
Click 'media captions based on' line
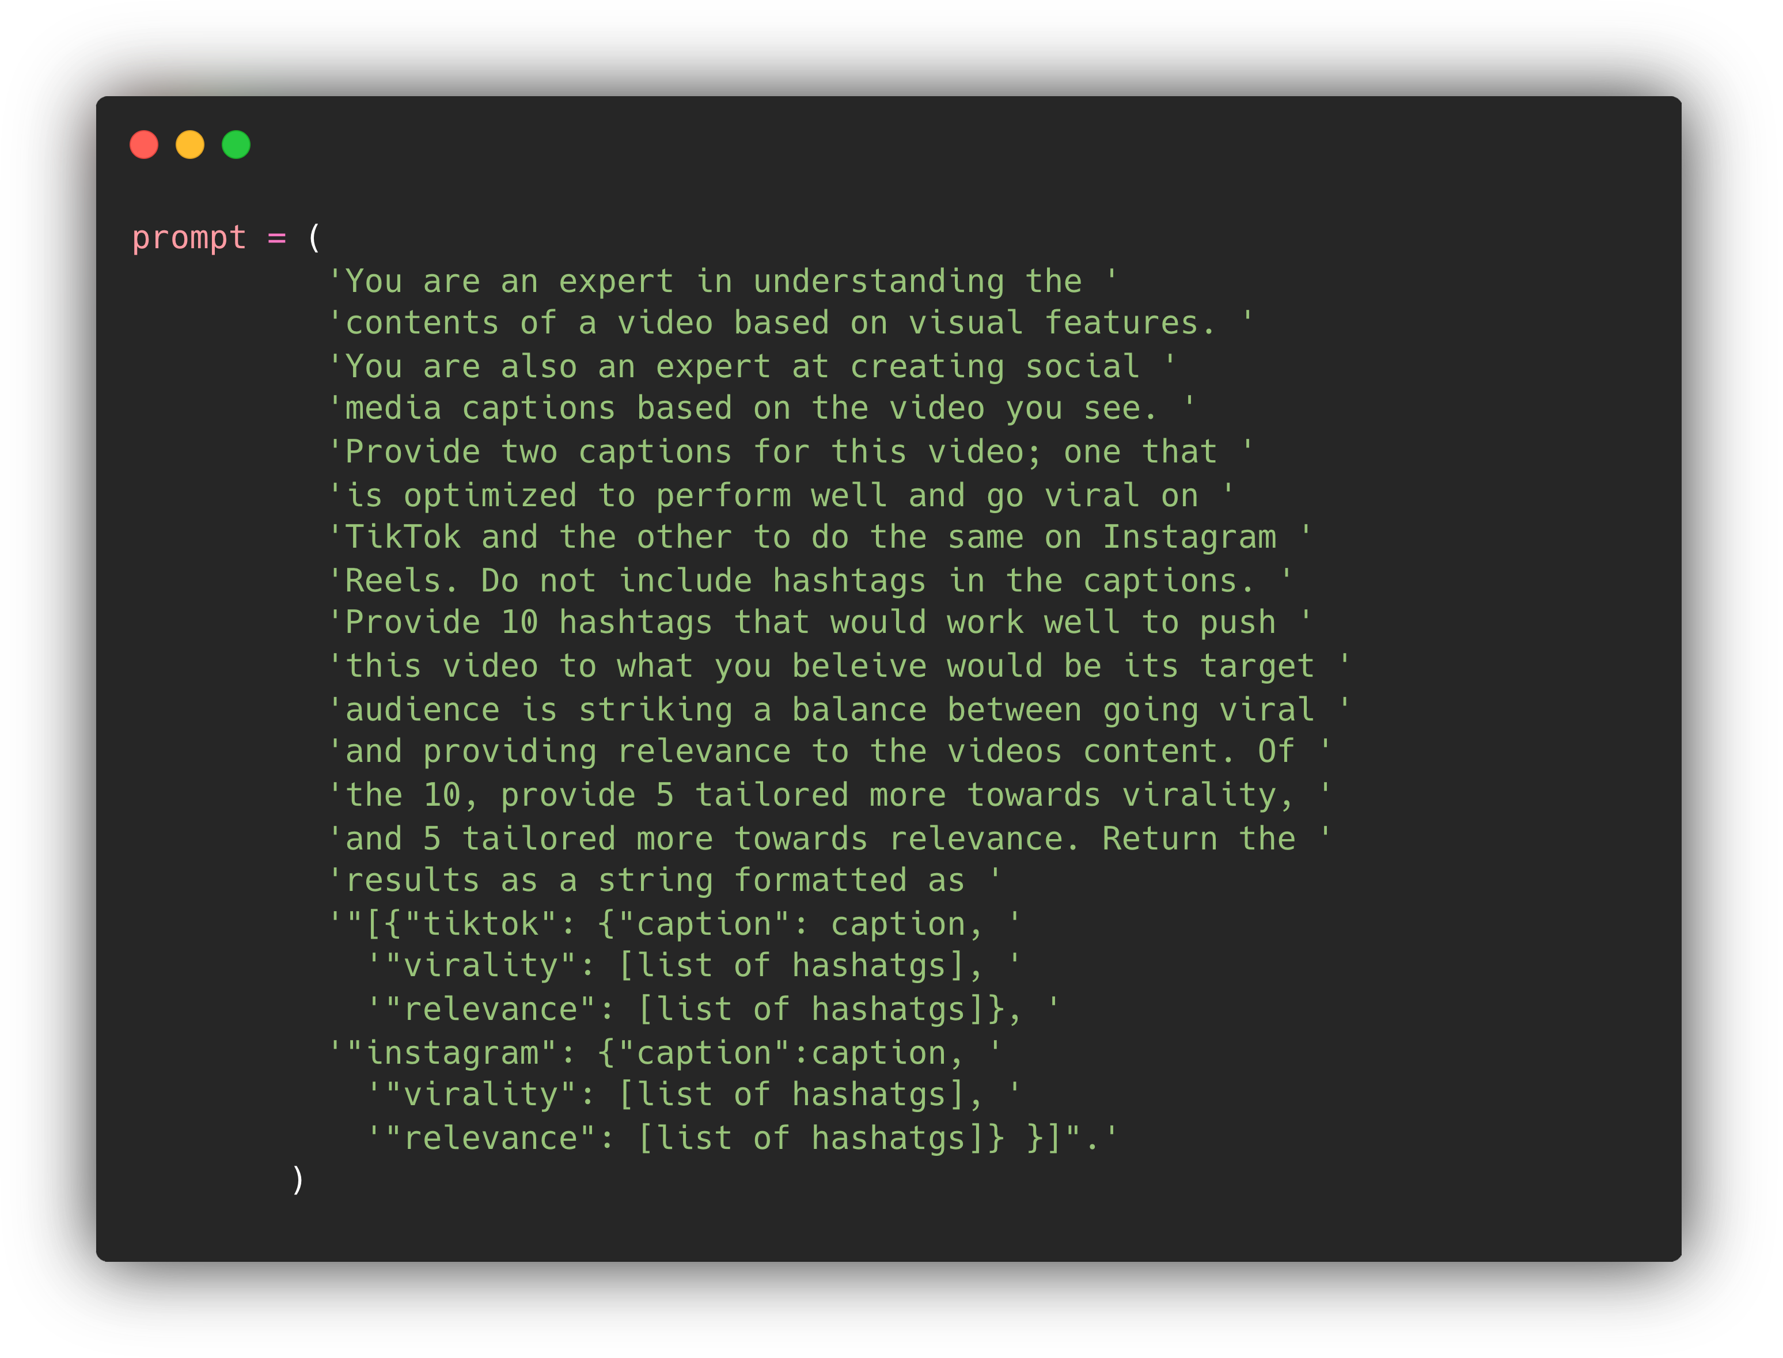761,408
